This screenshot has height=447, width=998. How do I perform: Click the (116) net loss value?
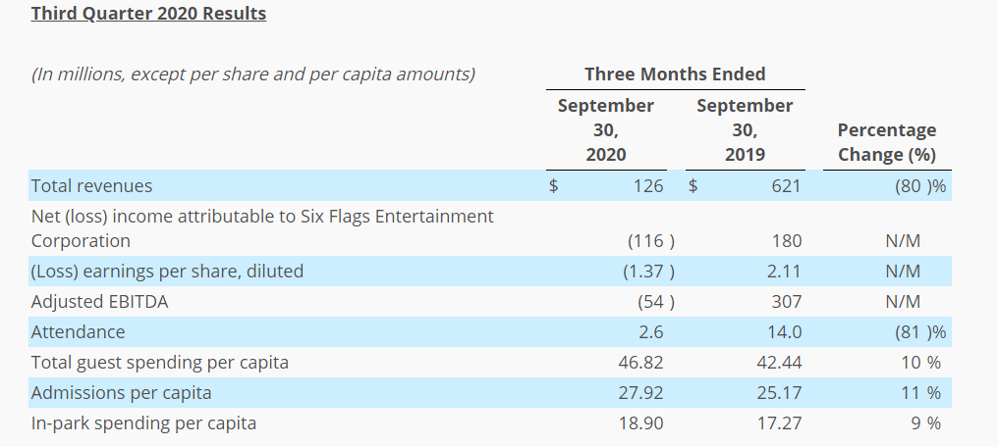click(x=651, y=241)
